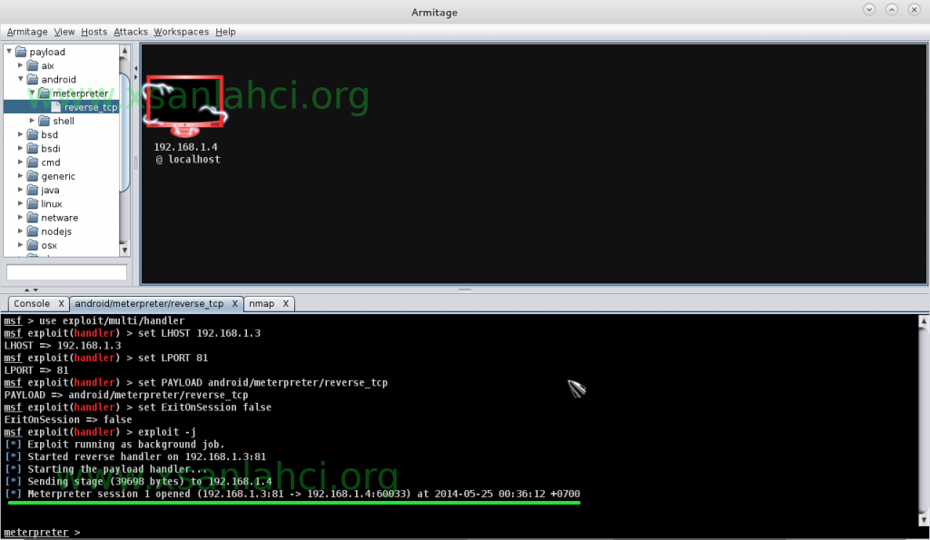The height and width of the screenshot is (540, 930).
Task: Click the bsdi folder icon
Action: [33, 148]
